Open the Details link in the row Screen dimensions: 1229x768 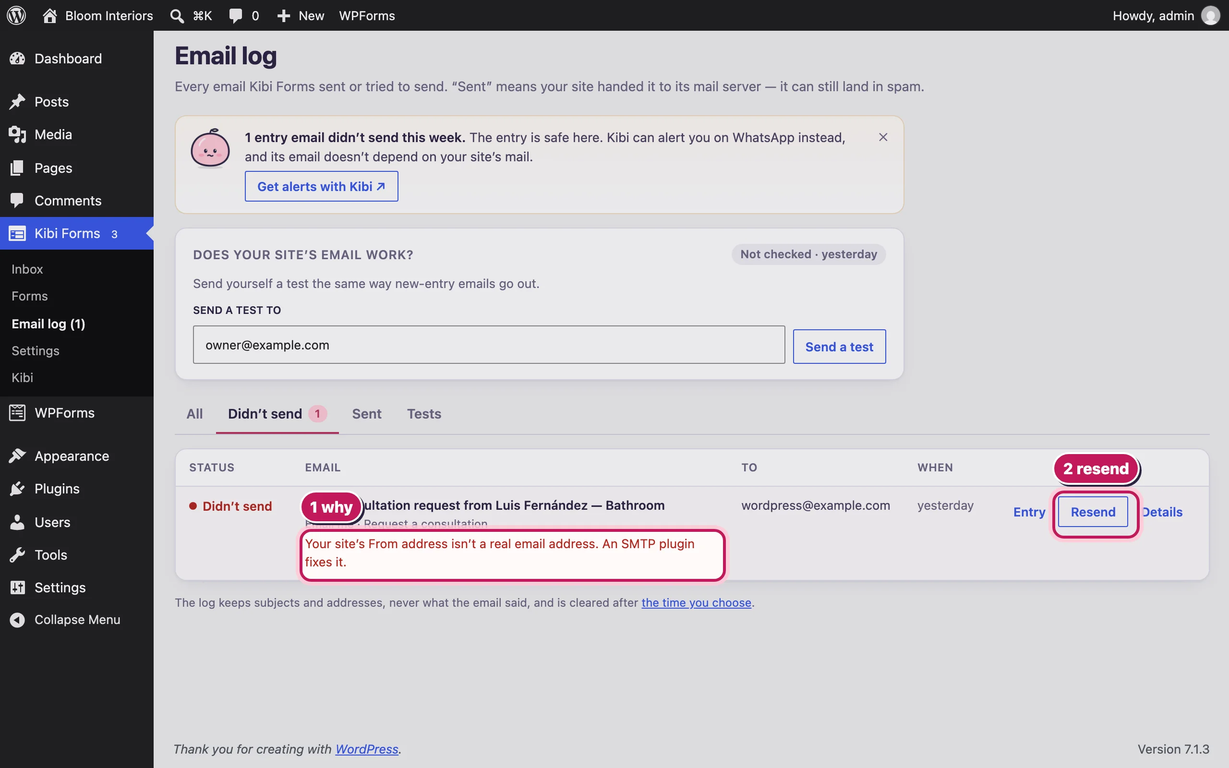coord(1162,512)
